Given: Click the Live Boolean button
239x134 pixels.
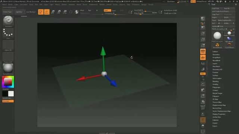Looking at the screenshot, I should coord(31,12).
